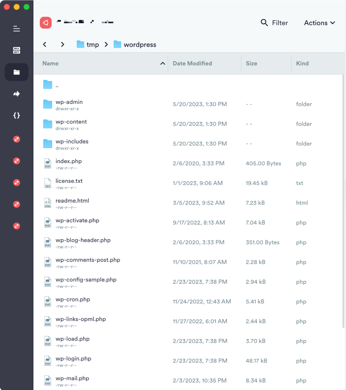The width and height of the screenshot is (346, 390).
Task: Select 'wp-comments-post.php' file name
Action: (88, 260)
